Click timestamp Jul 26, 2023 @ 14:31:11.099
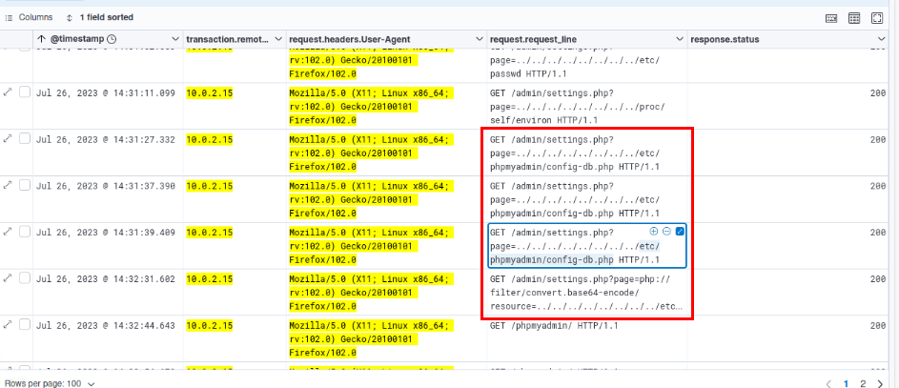Viewport: 899px width, 388px height. [x=106, y=92]
